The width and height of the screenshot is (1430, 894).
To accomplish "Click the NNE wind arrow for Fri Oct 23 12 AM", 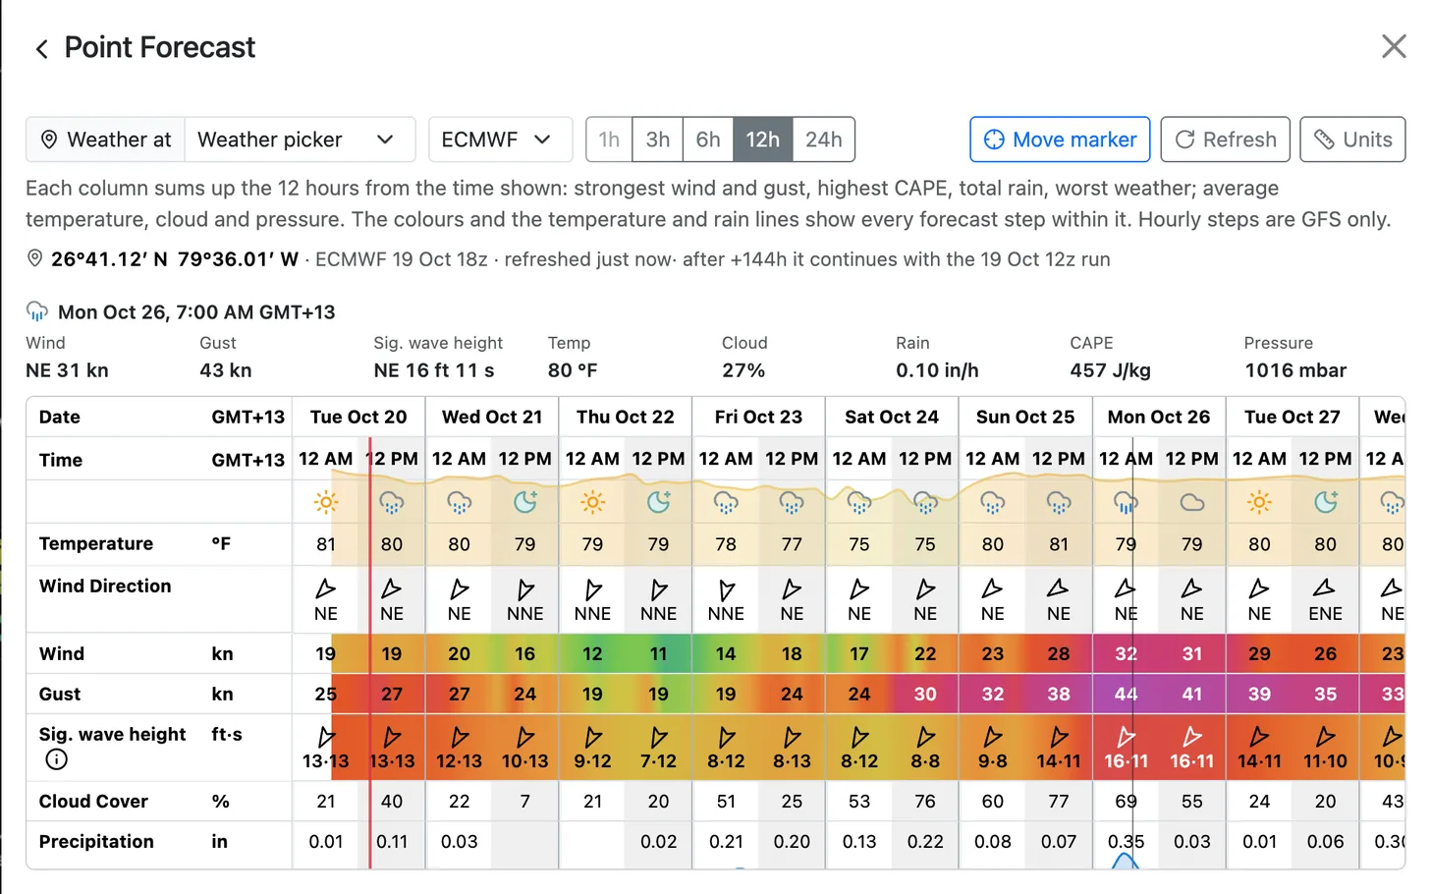I will point(726,589).
